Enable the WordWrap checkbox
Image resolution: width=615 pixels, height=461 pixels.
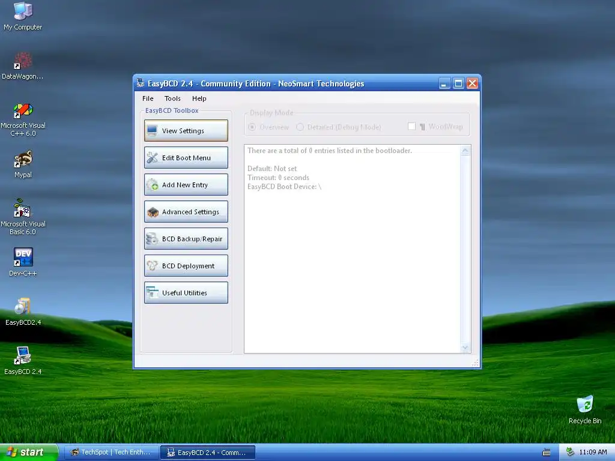tap(411, 126)
